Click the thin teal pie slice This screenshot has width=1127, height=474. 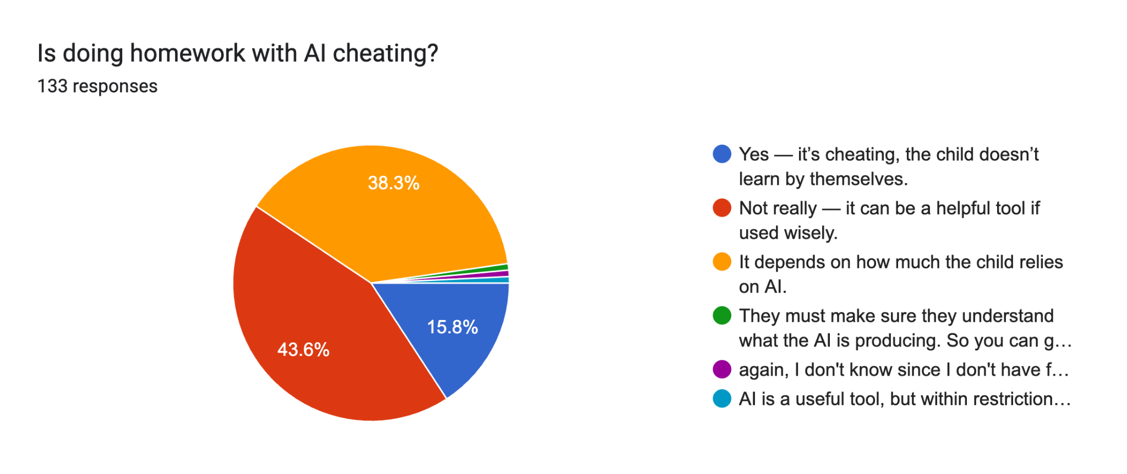[x=501, y=280]
